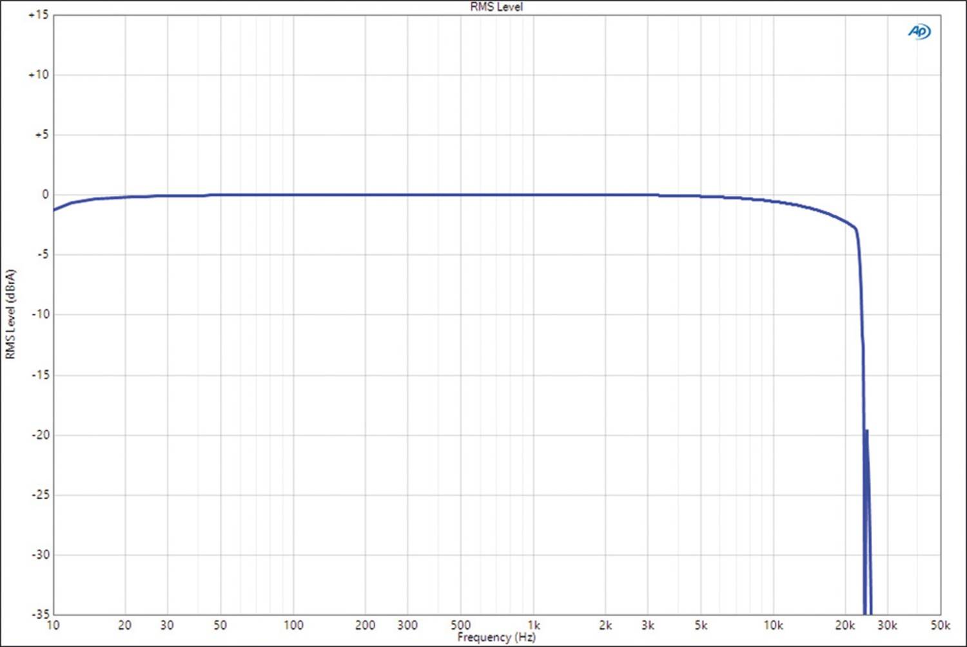
Task: Click the 'RMS Level' graph title
Action: (x=496, y=7)
